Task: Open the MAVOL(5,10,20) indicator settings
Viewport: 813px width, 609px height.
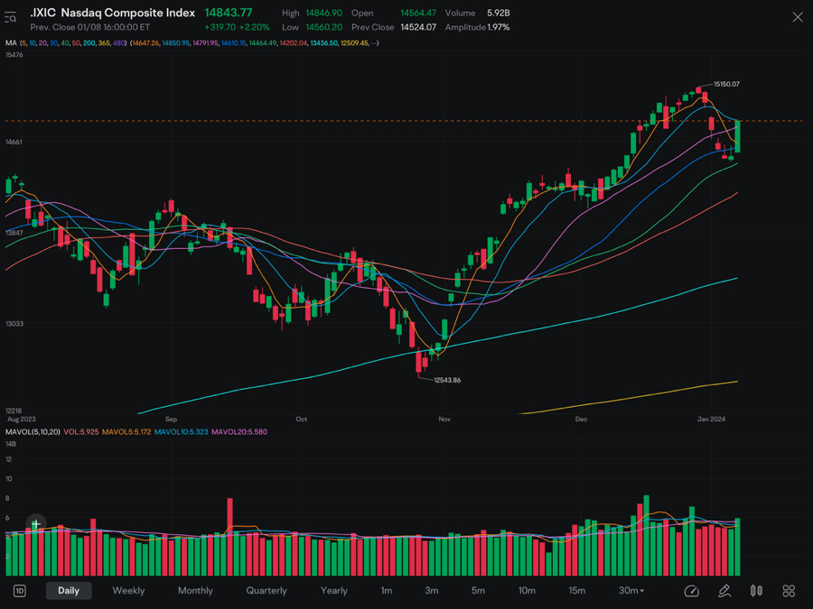Action: pyautogui.click(x=33, y=432)
